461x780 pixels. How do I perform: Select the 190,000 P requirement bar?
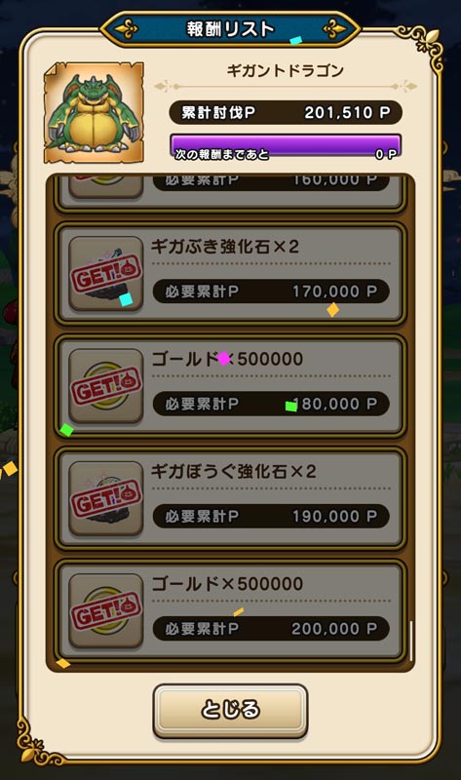coord(271,517)
